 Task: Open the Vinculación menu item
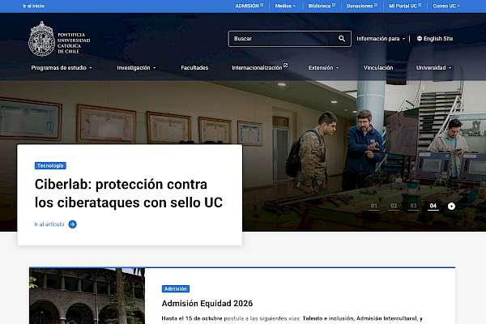(378, 67)
